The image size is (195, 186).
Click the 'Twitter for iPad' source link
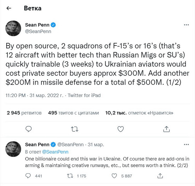[84, 95]
